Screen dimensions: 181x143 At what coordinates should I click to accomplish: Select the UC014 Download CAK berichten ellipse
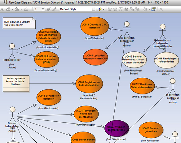(x=95, y=26)
